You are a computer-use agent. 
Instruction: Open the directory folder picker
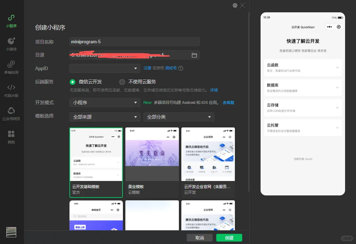[x=195, y=55]
